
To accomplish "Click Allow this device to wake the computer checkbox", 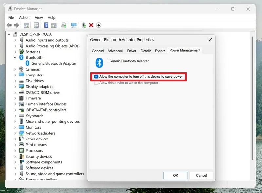I will [x=96, y=83].
